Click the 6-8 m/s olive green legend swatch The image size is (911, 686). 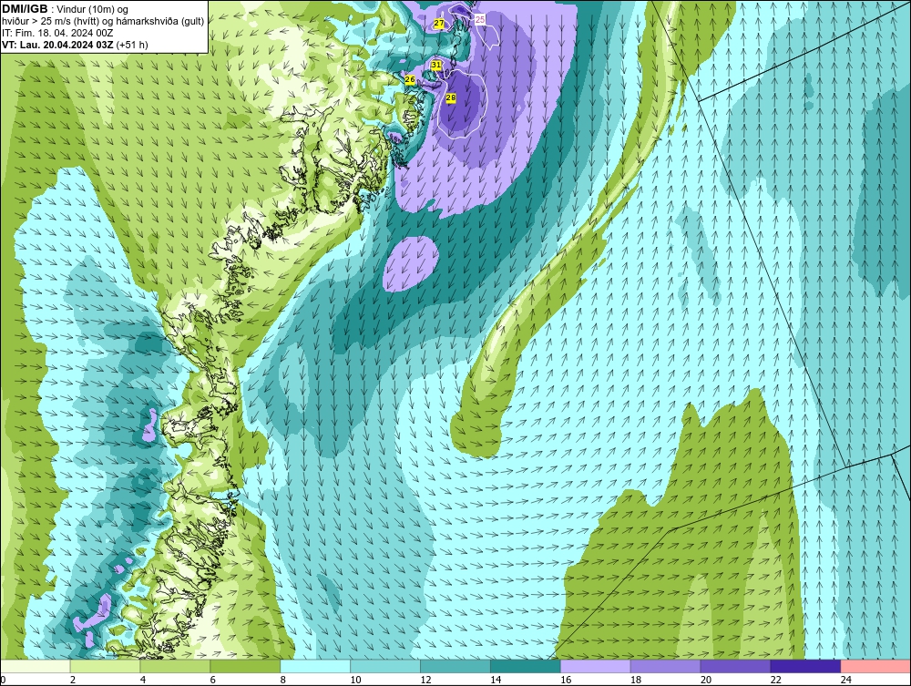pos(245,666)
